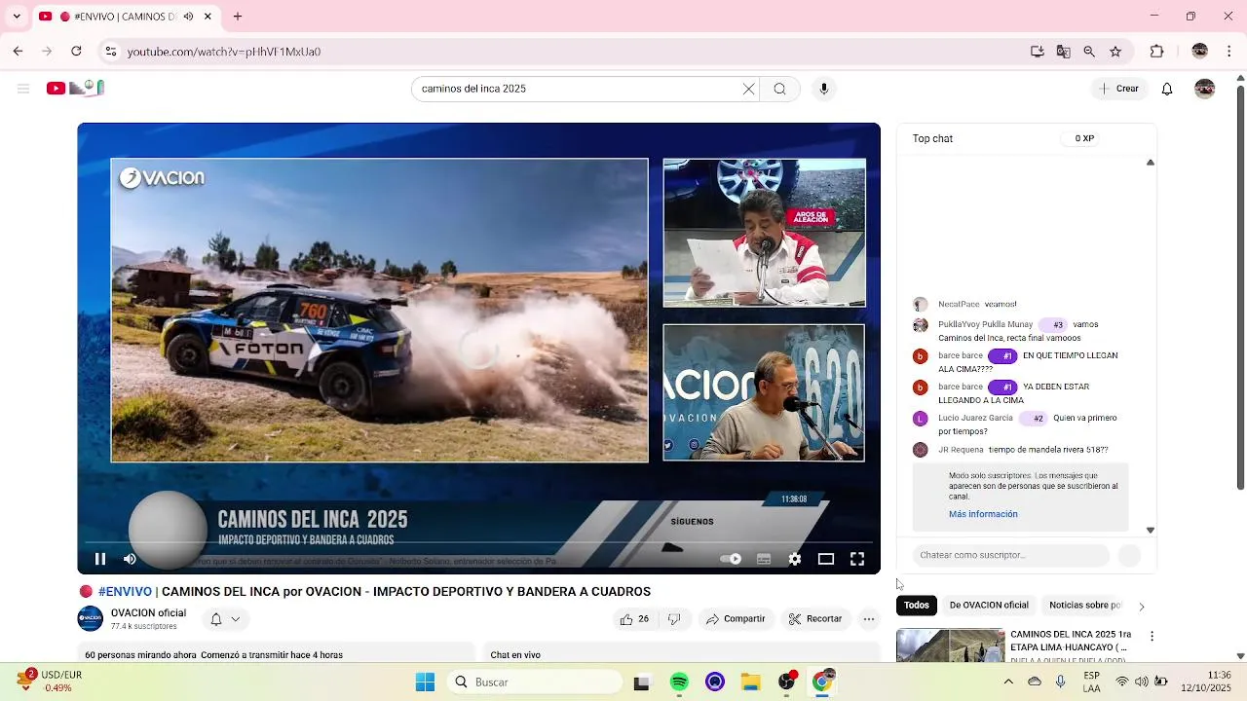Open Chrome profile avatar
Image resolution: width=1247 pixels, height=701 pixels.
(1200, 52)
